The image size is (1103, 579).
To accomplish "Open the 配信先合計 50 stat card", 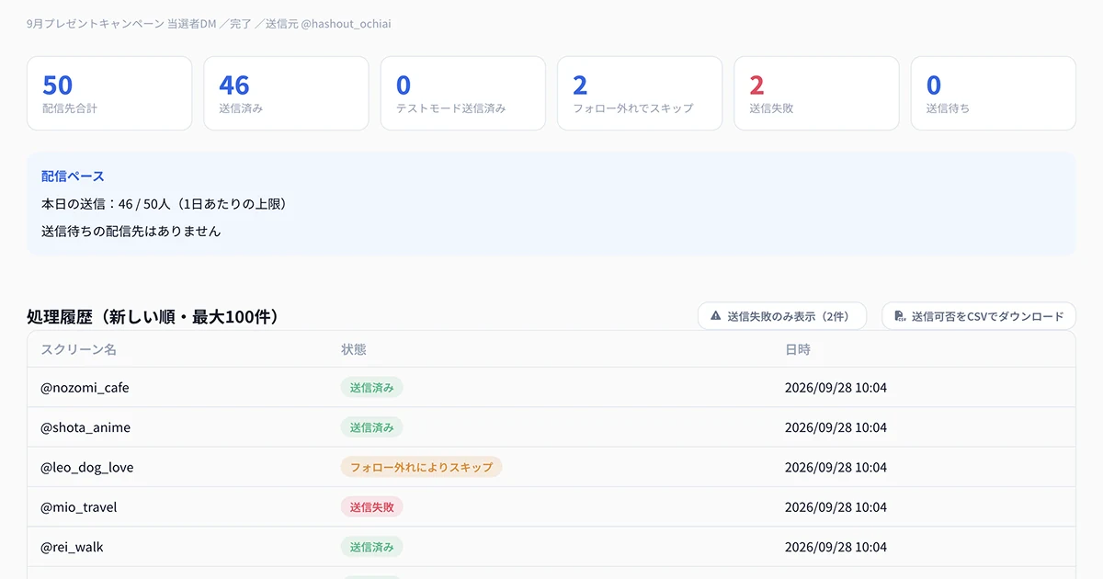I will point(109,94).
